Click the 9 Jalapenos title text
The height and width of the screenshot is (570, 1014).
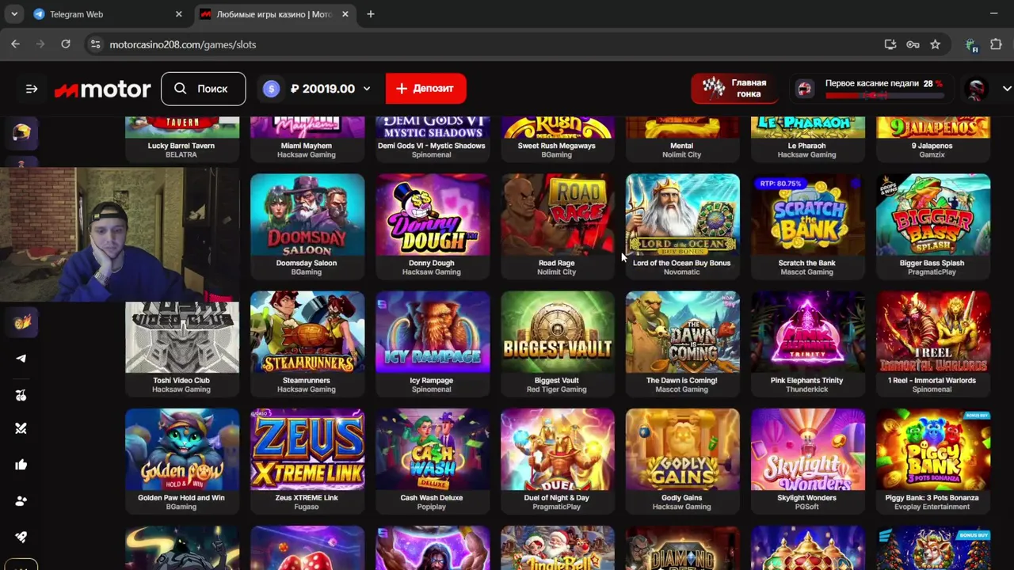932,146
